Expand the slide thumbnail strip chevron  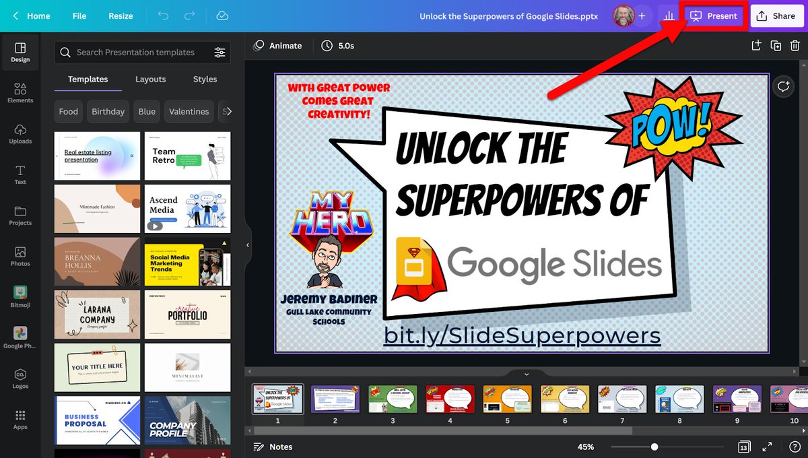coord(526,374)
